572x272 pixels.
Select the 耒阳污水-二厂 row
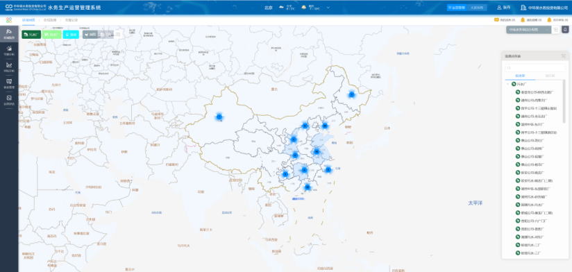(x=528, y=245)
